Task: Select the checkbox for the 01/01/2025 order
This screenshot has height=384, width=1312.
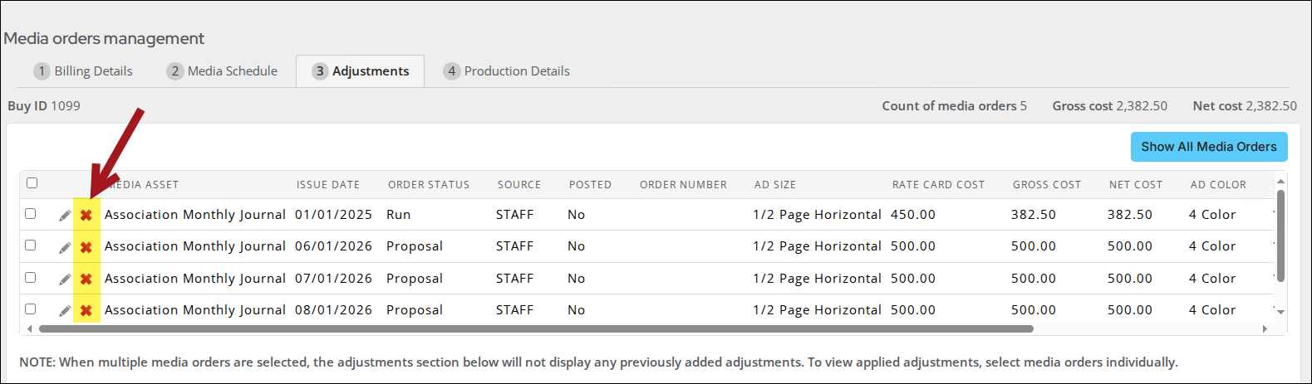Action: 31,213
